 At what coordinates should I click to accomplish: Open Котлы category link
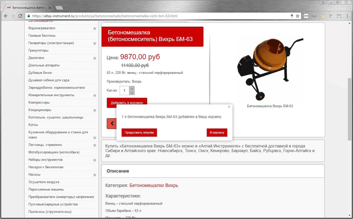(33, 125)
